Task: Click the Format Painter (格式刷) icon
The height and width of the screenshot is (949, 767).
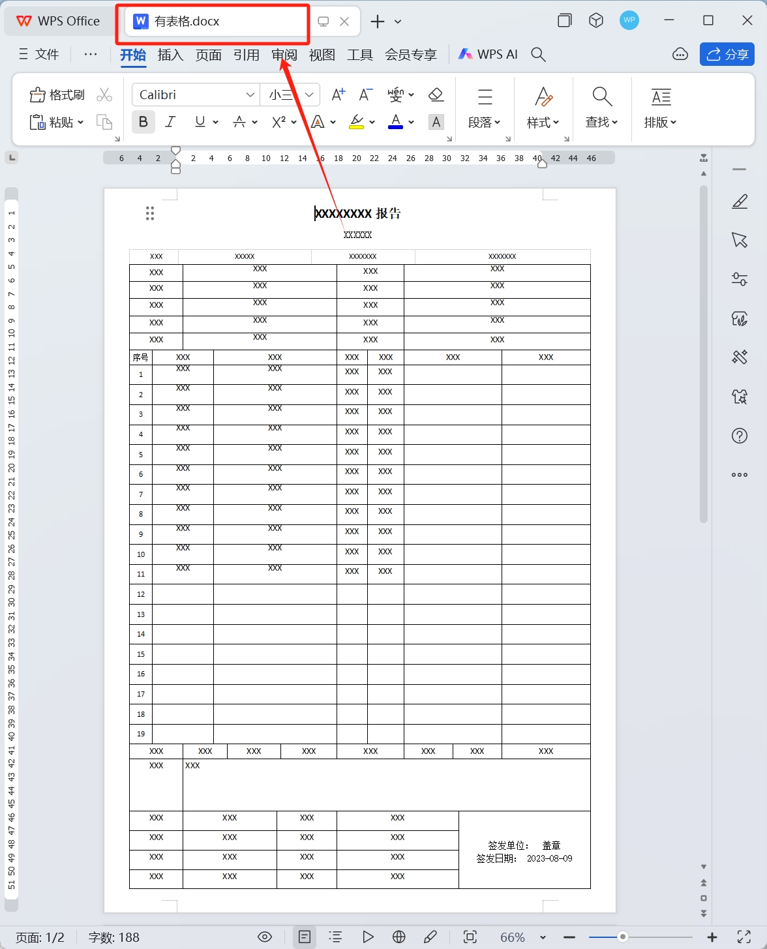Action: point(38,95)
